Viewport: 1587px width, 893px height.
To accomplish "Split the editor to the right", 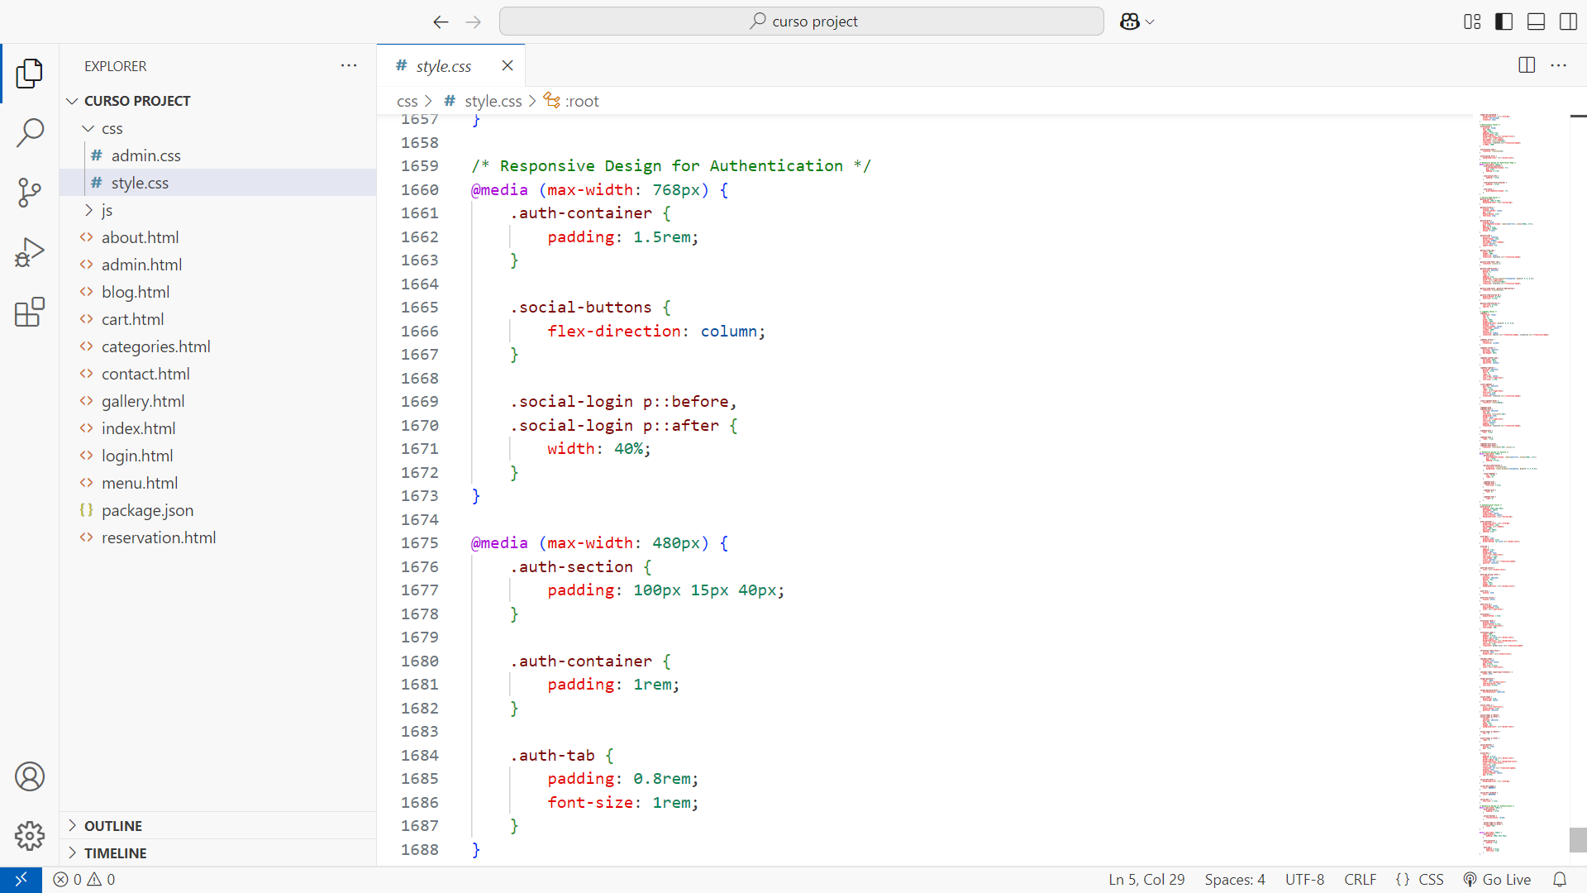I will point(1527,65).
